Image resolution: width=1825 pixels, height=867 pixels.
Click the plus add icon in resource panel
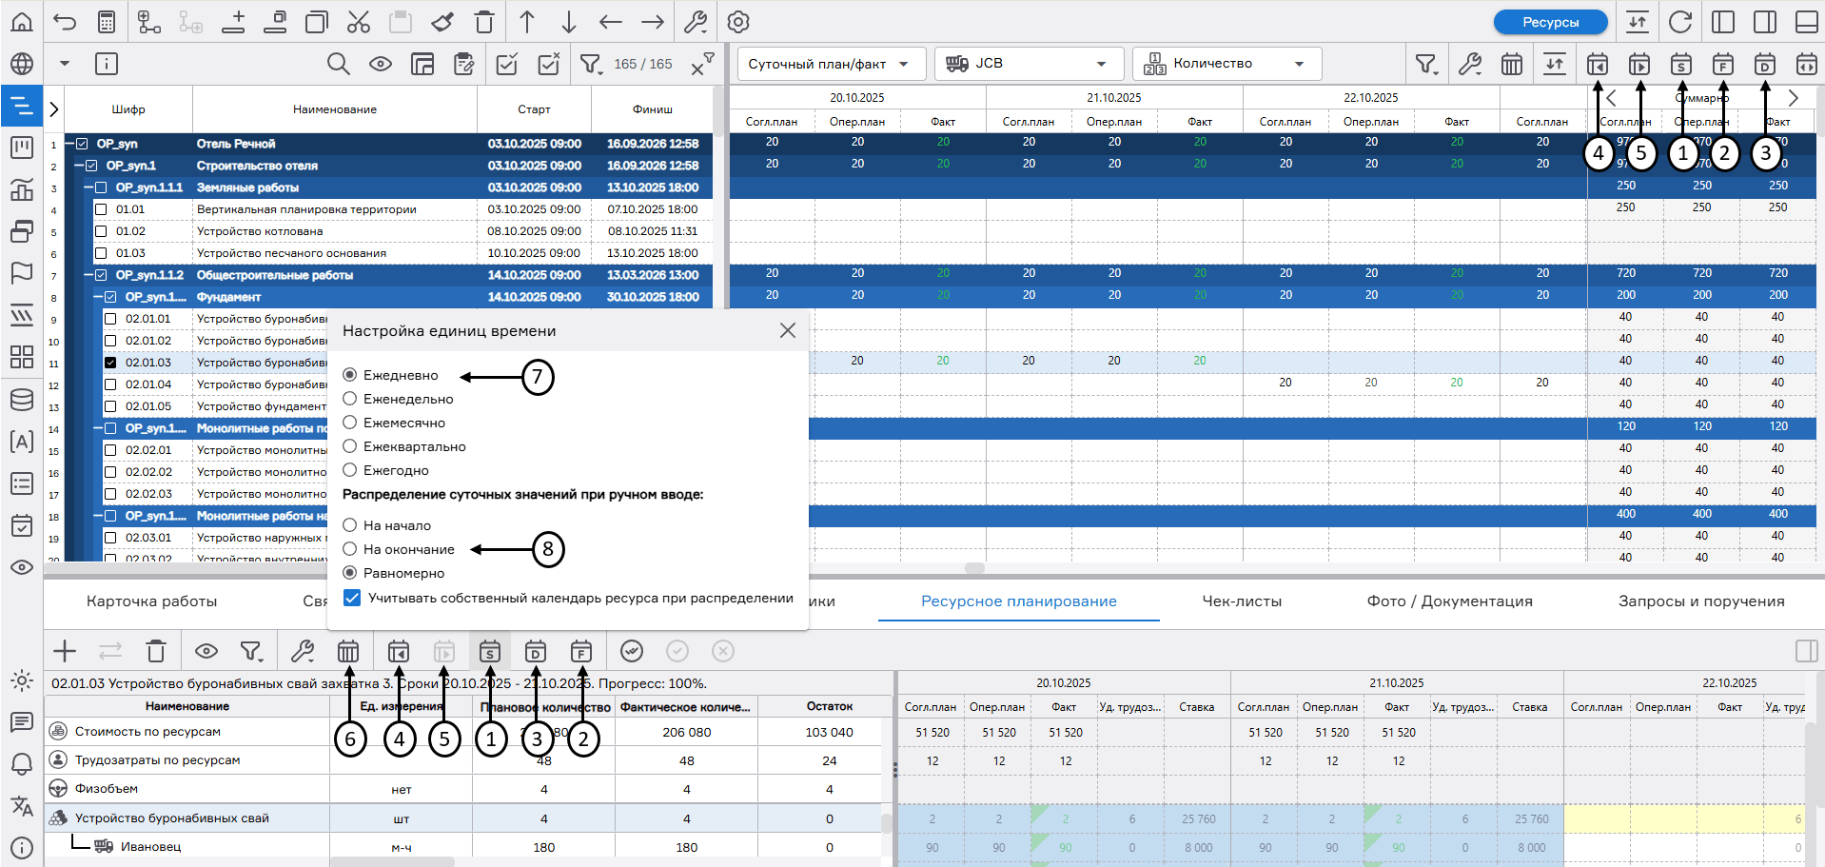pyautogui.click(x=65, y=651)
